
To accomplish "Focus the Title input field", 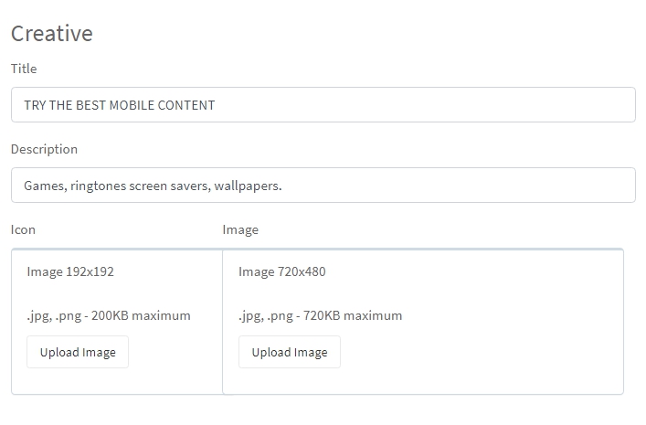I will [x=323, y=105].
